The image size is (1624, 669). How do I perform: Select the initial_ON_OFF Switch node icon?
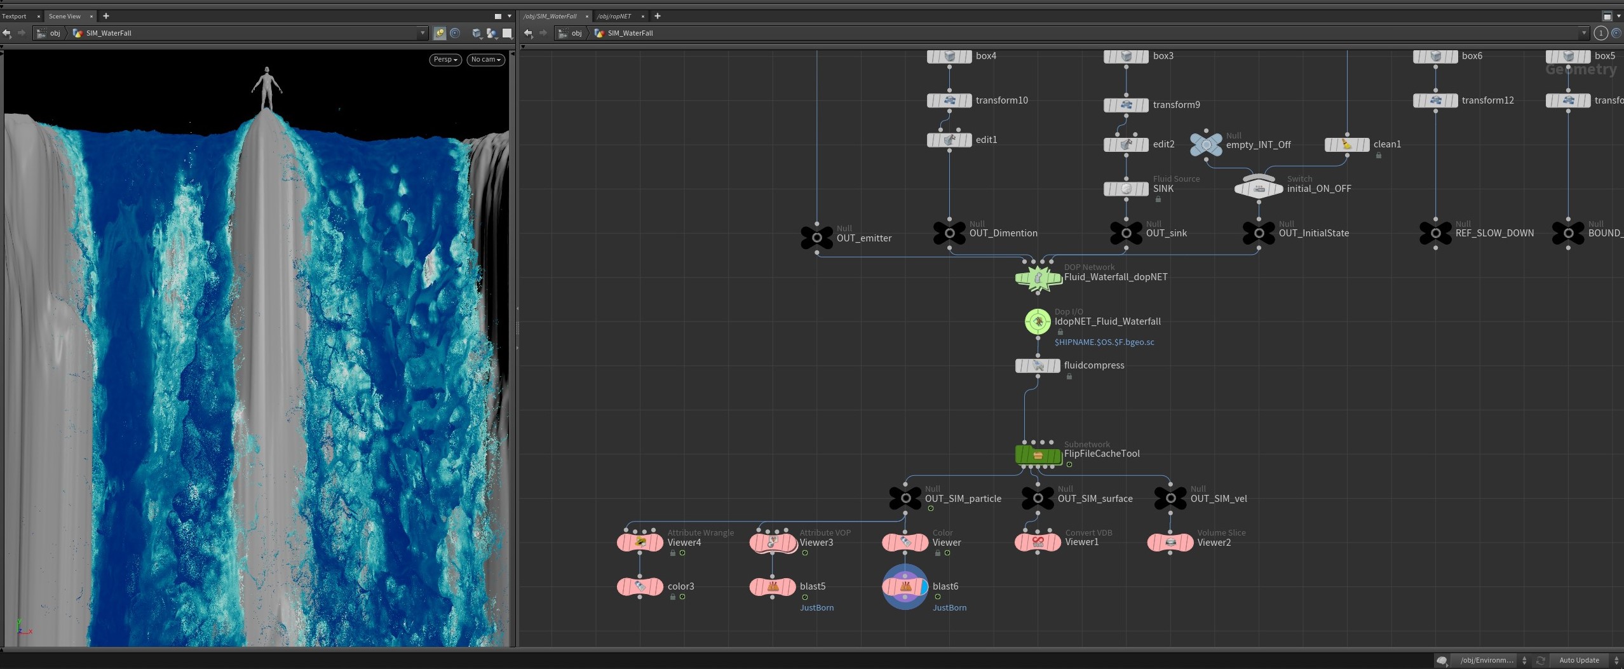(1259, 188)
